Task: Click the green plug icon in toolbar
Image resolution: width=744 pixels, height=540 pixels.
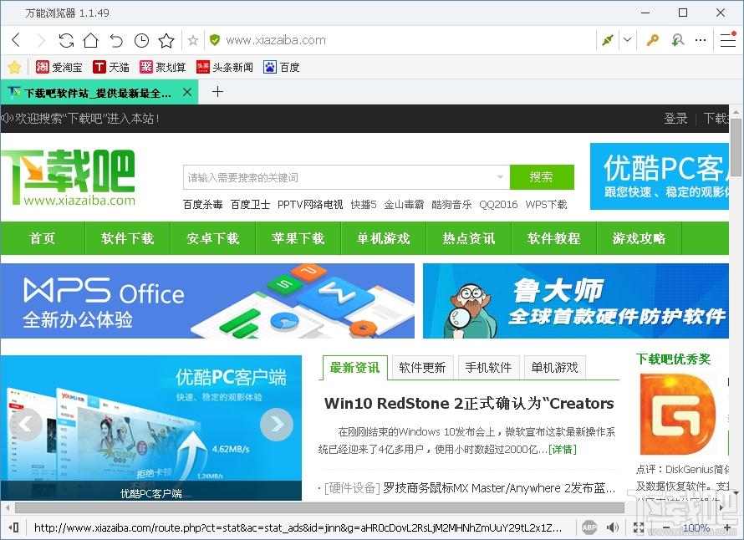Action: [608, 40]
